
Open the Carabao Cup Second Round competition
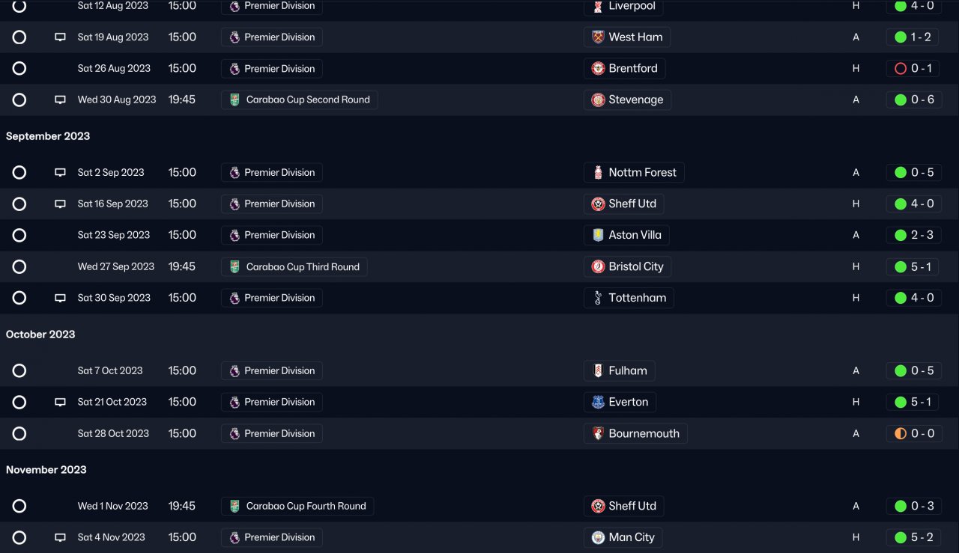pos(308,100)
